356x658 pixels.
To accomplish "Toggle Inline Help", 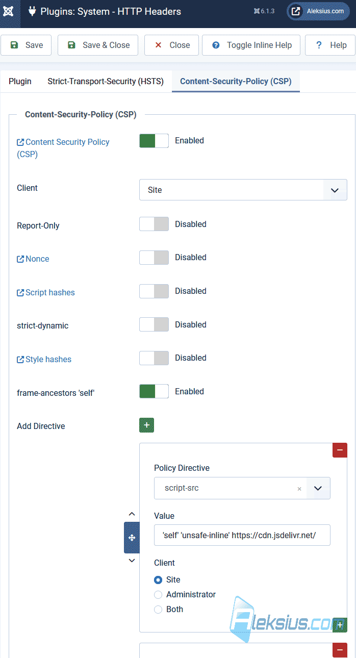I will pyautogui.click(x=251, y=45).
